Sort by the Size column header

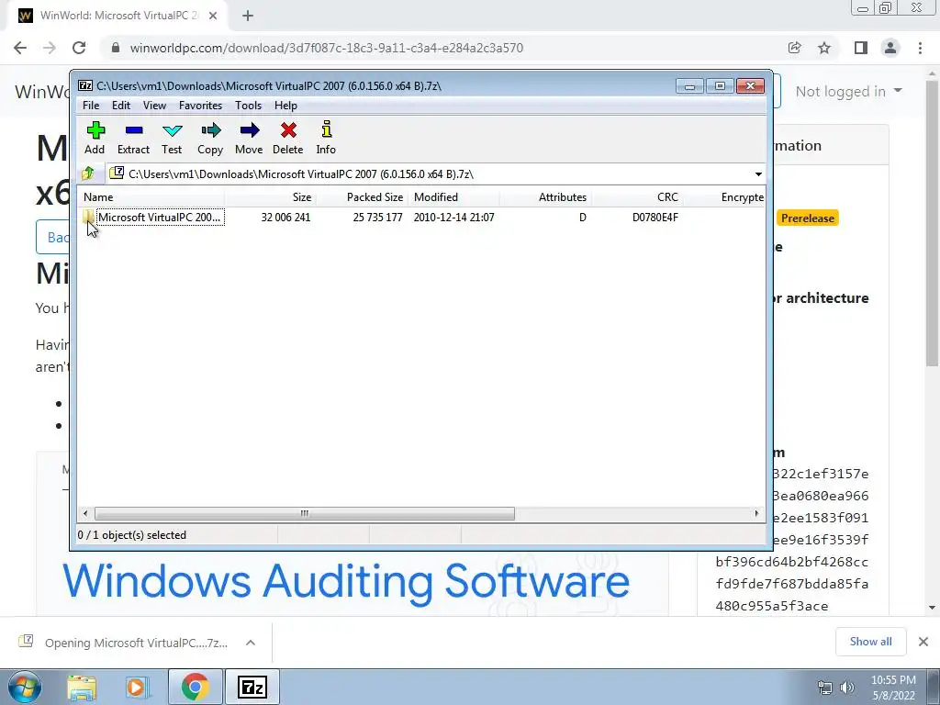(x=271, y=197)
